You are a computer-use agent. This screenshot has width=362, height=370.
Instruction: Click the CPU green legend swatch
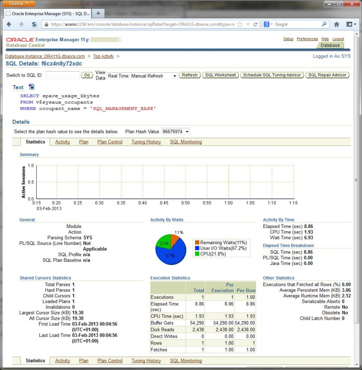click(x=197, y=254)
